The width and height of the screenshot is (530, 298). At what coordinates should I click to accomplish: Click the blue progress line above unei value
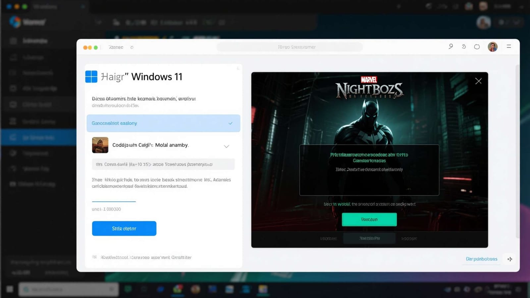114,201
